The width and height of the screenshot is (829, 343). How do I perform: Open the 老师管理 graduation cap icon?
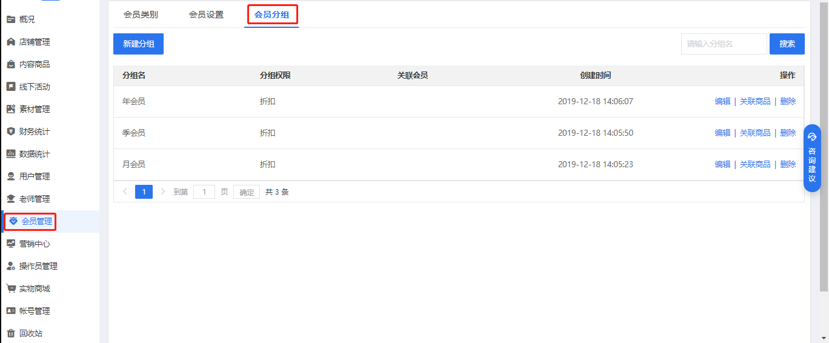[x=11, y=199]
